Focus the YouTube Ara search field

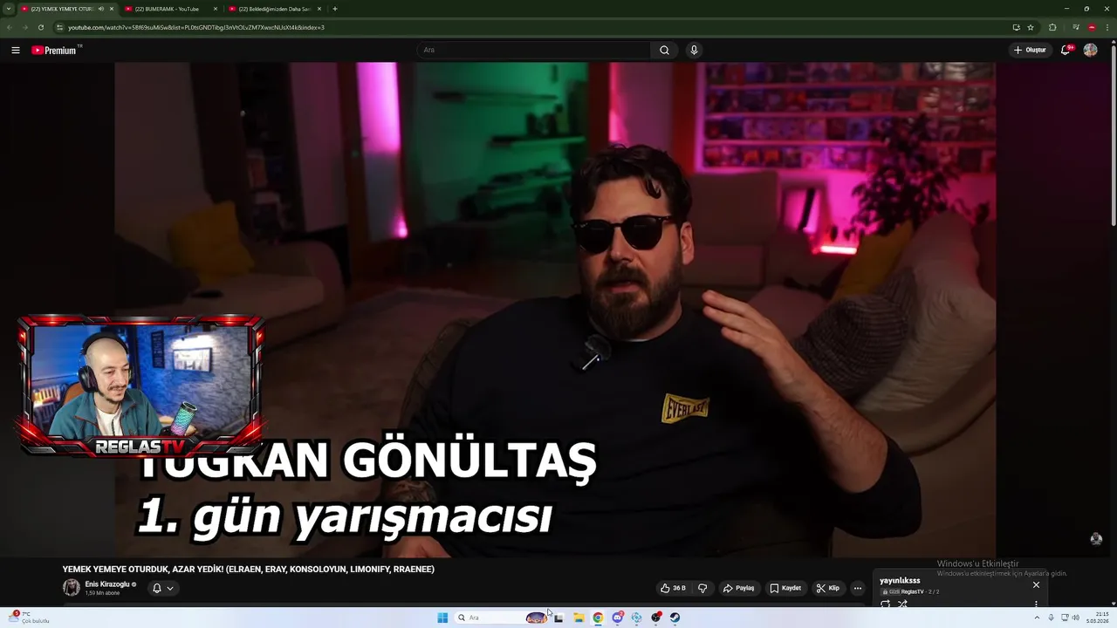pos(534,50)
